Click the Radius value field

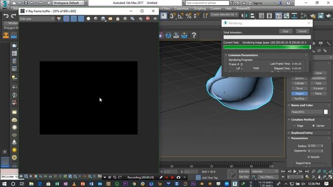pos(314,146)
